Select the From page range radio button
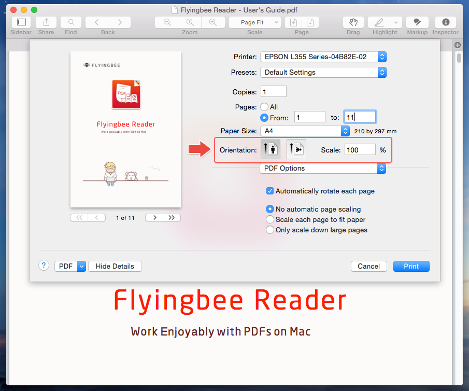 [264, 118]
